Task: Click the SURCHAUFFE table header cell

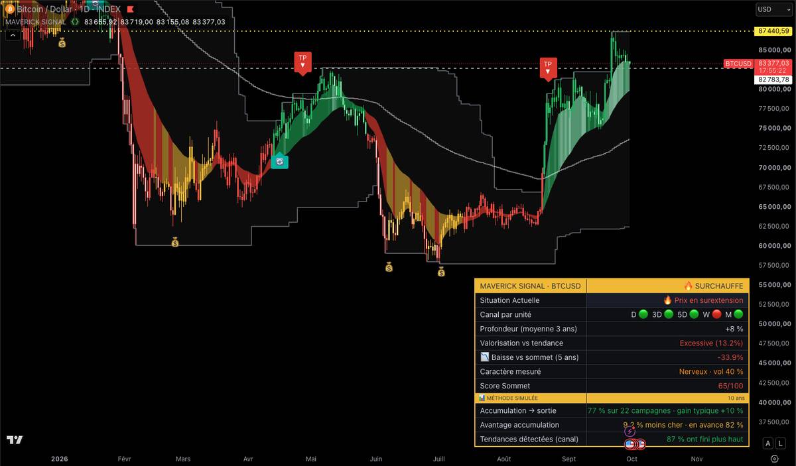Action: point(668,286)
